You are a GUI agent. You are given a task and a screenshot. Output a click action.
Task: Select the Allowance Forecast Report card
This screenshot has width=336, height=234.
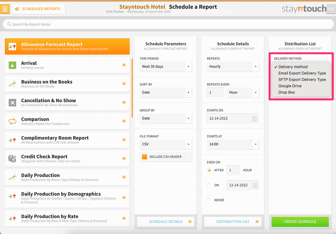[x=67, y=46]
